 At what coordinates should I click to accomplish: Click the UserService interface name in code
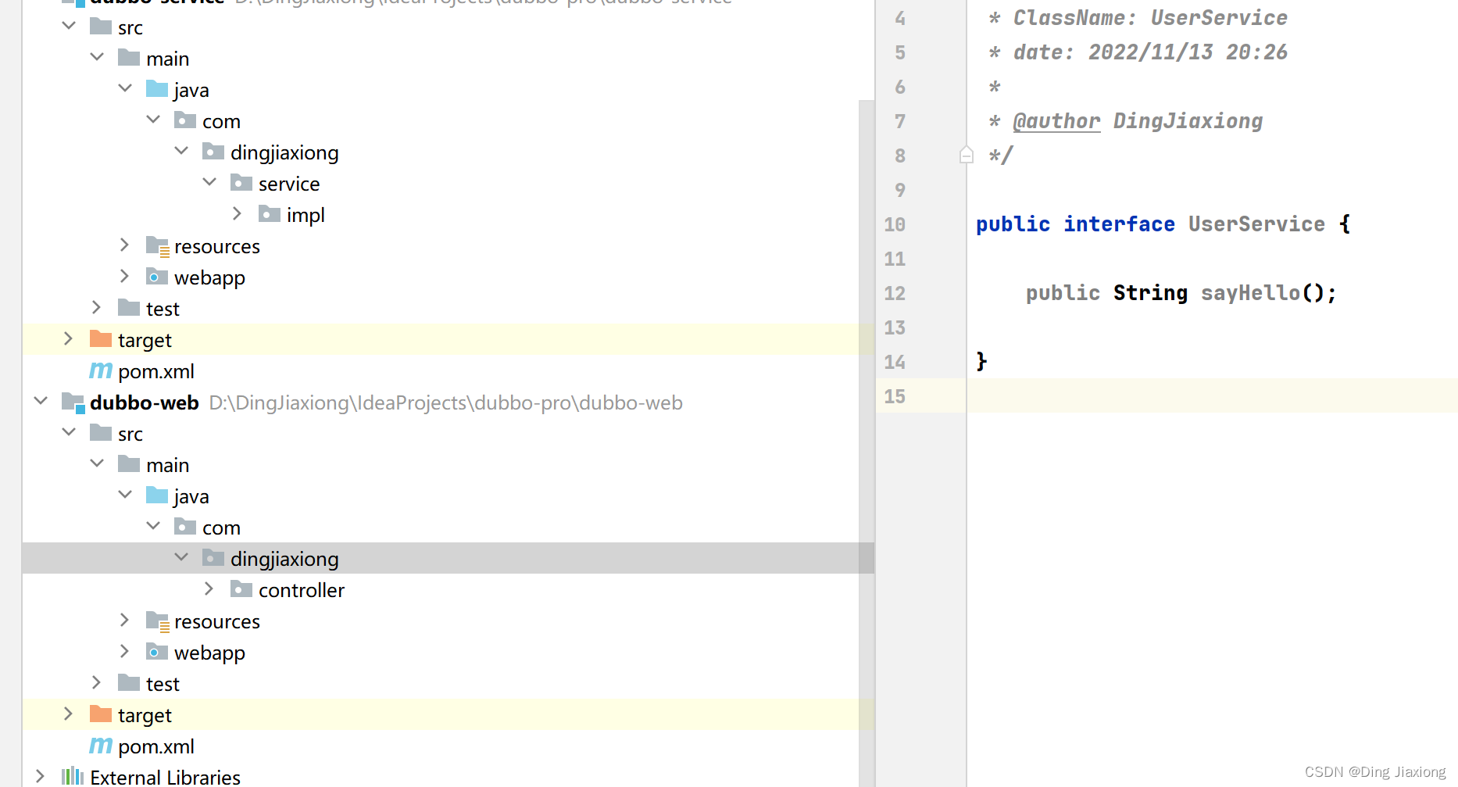(x=1256, y=224)
